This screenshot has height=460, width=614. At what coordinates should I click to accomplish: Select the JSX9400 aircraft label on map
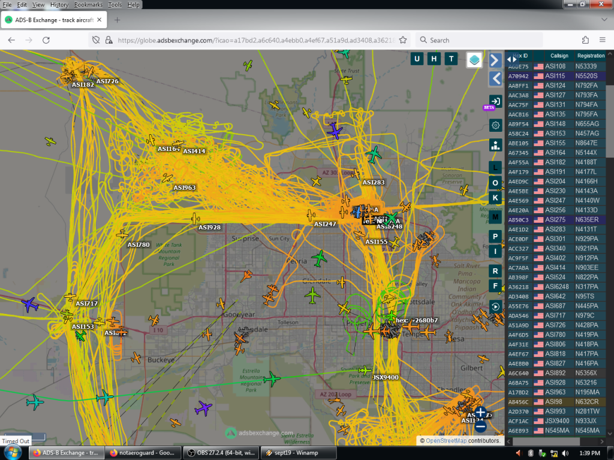point(386,377)
